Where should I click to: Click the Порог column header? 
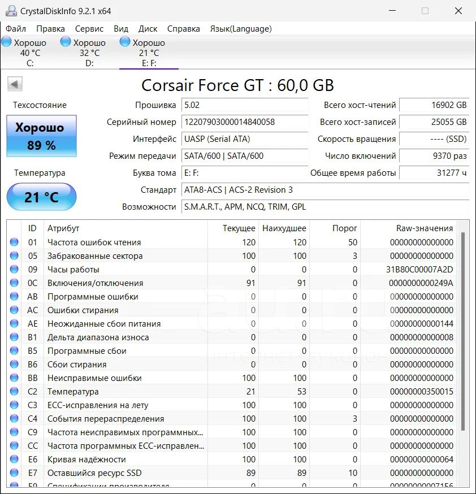click(x=335, y=228)
